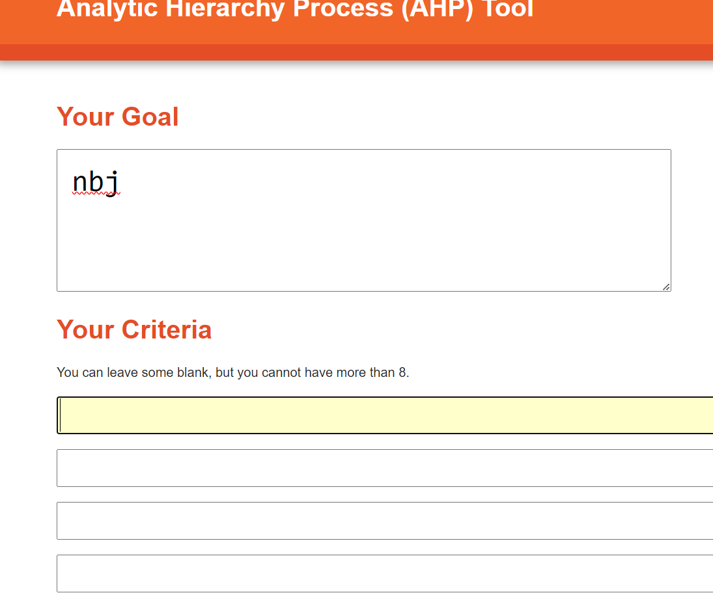Image resolution: width=713 pixels, height=595 pixels.
Task: Click the Your Criteria heading
Action: (134, 329)
